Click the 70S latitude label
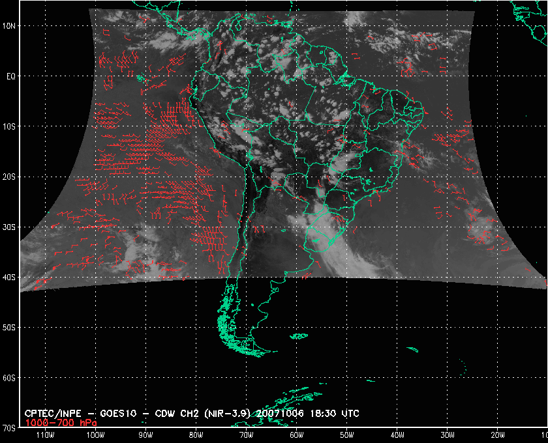Viewport: 548px width, 443px height. [x=11, y=428]
